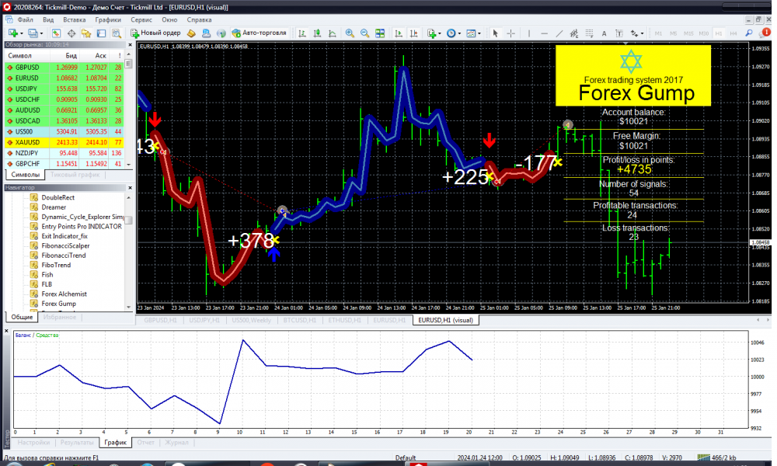Open the Графики menu

tap(108, 20)
